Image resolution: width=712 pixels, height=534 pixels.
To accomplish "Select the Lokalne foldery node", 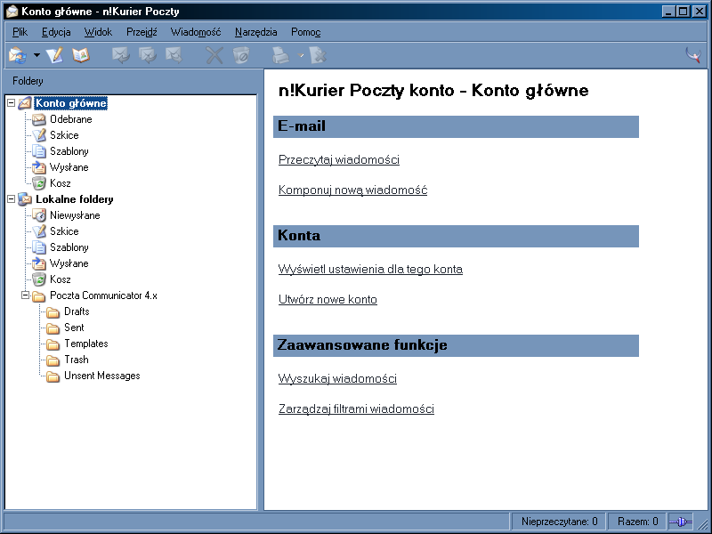I will pos(75,199).
